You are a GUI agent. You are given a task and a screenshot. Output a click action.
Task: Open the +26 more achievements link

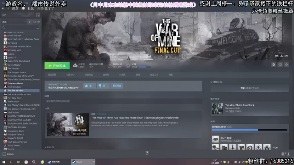[x=275, y=148]
